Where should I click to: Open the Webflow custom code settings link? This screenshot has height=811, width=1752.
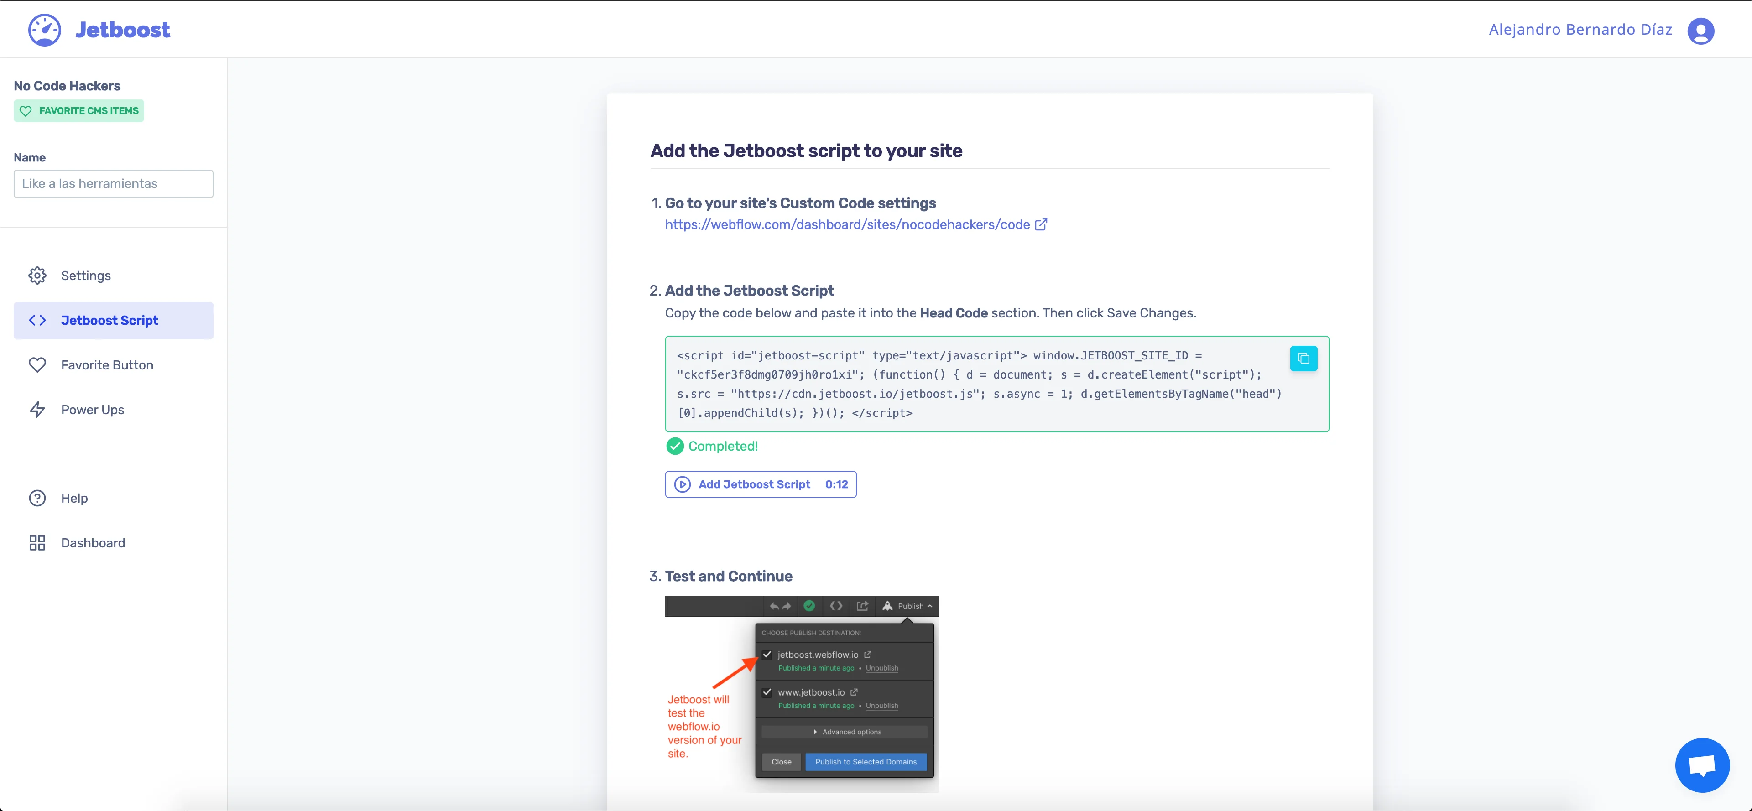[x=847, y=224]
